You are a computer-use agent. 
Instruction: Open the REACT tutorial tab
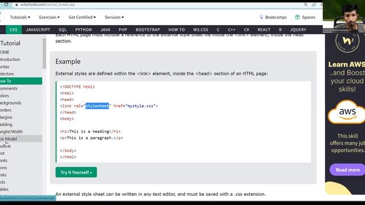click(263, 30)
